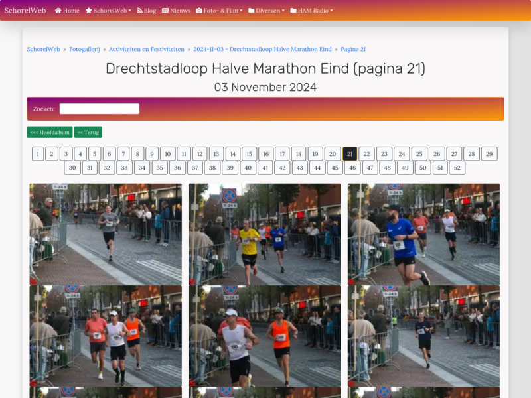Select gallery page 3
This screenshot has height=398, width=531.
(x=66, y=154)
